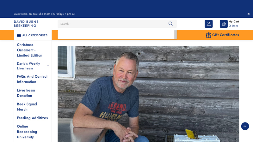This screenshot has width=253, height=142.
Task: Open Christmas Ornament Limited Edition category
Action: click(x=30, y=50)
